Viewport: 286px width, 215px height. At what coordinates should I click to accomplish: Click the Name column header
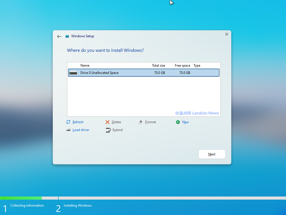pos(85,66)
